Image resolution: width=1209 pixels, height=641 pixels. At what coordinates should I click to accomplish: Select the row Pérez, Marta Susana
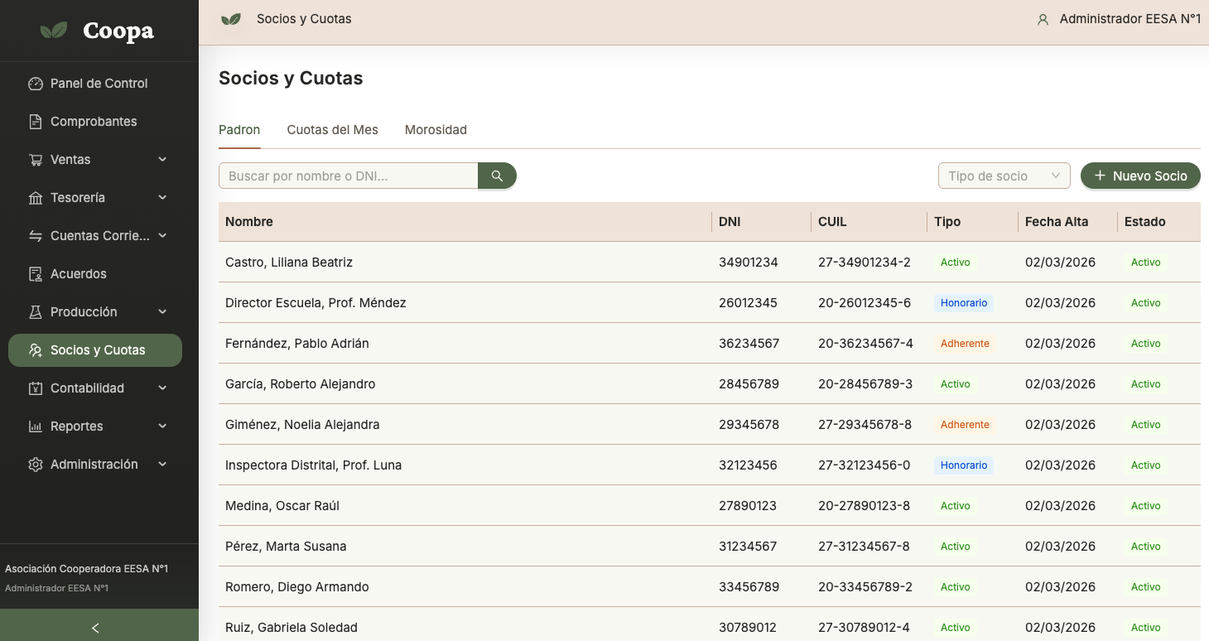(710, 547)
